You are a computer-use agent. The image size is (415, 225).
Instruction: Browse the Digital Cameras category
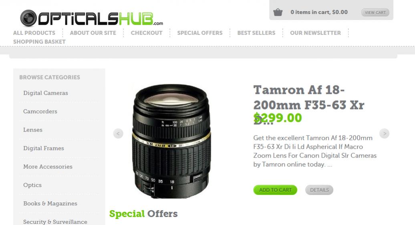pos(46,93)
